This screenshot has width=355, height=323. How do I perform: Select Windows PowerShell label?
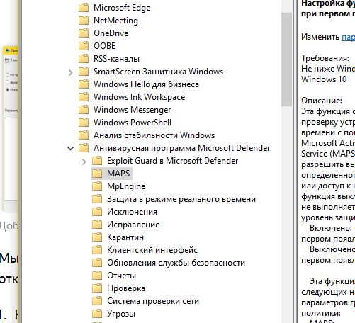133,123
